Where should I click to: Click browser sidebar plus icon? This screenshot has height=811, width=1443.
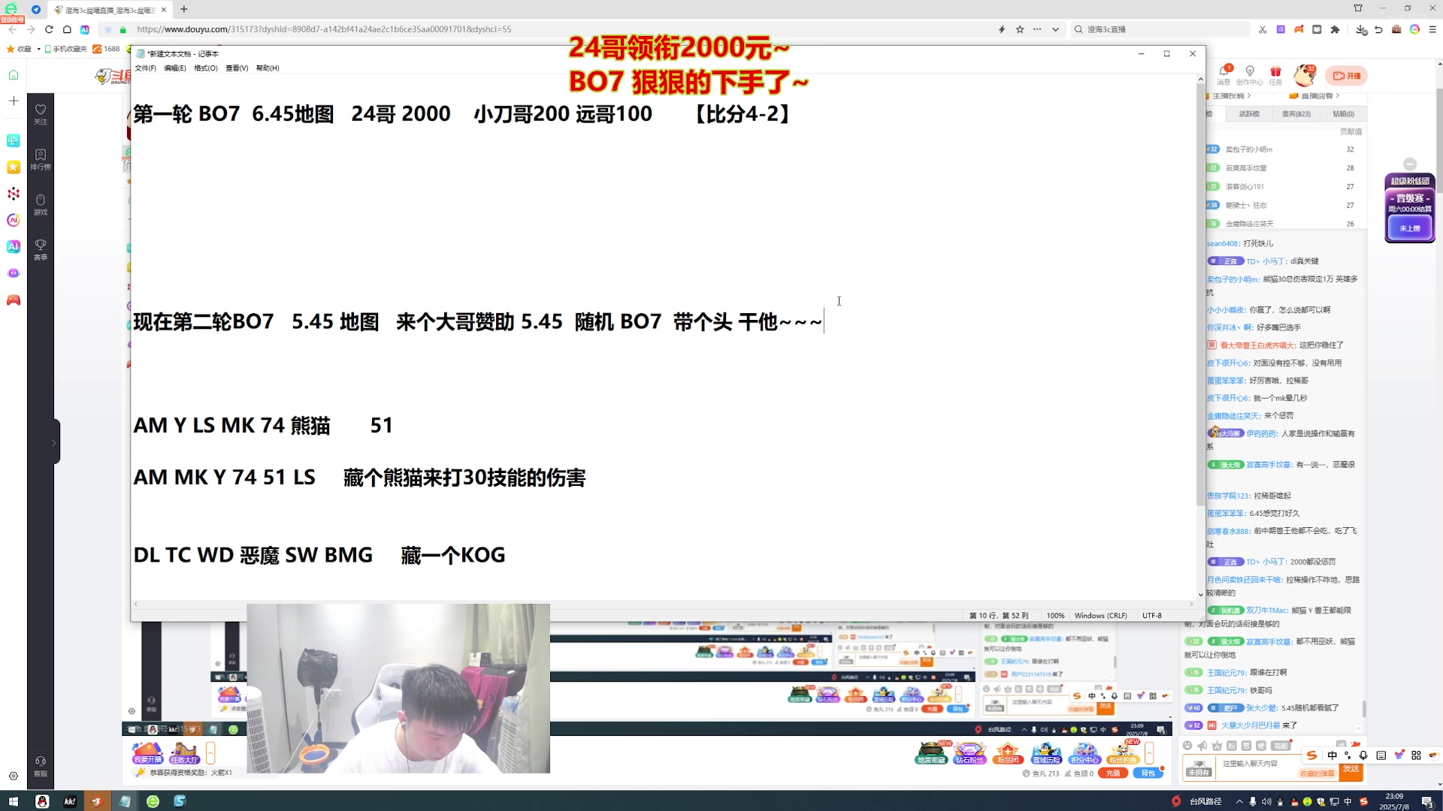click(x=14, y=101)
